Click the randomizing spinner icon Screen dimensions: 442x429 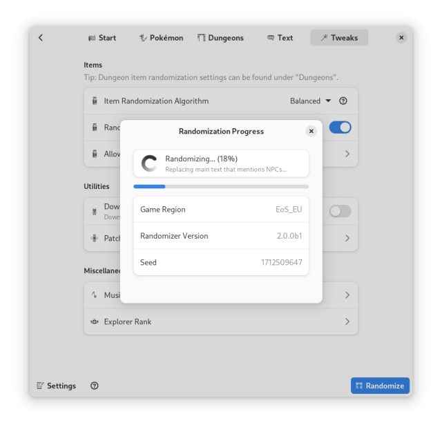[x=149, y=163]
